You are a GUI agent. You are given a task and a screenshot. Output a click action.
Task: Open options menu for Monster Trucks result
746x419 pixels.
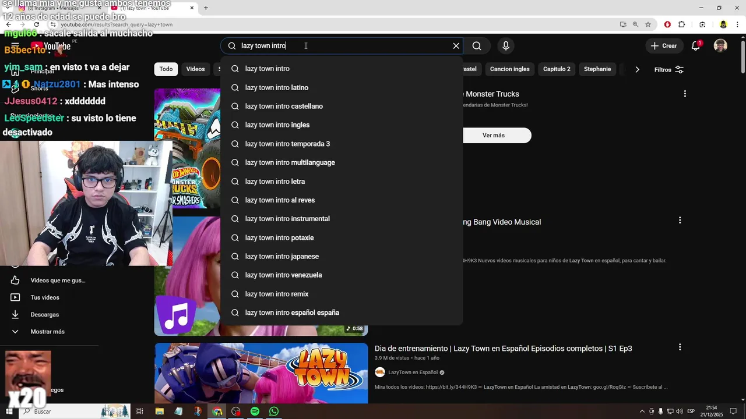685,94
